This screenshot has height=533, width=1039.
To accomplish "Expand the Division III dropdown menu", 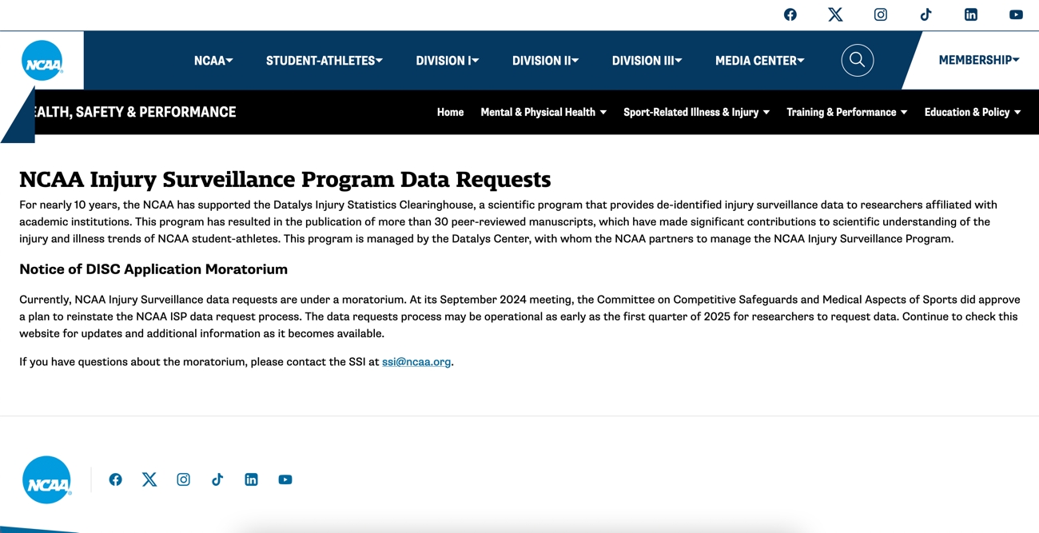I will tap(647, 61).
